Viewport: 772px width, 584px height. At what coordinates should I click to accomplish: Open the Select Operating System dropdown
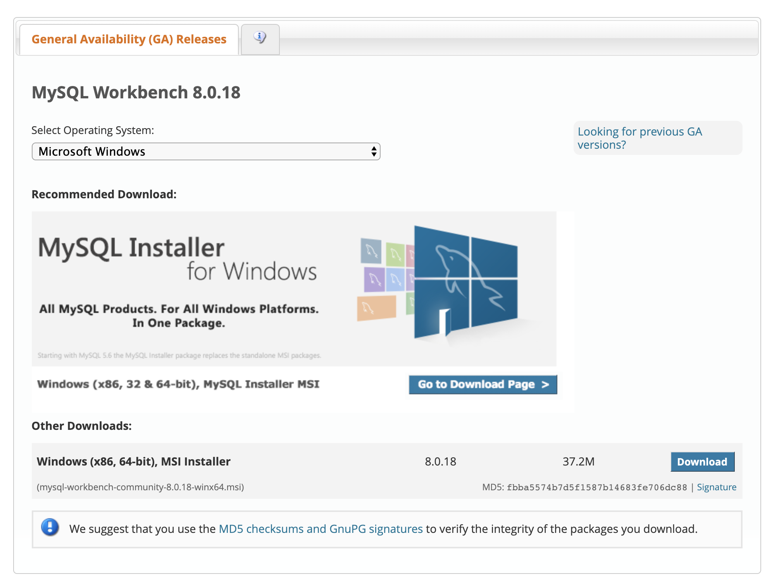[x=205, y=151]
